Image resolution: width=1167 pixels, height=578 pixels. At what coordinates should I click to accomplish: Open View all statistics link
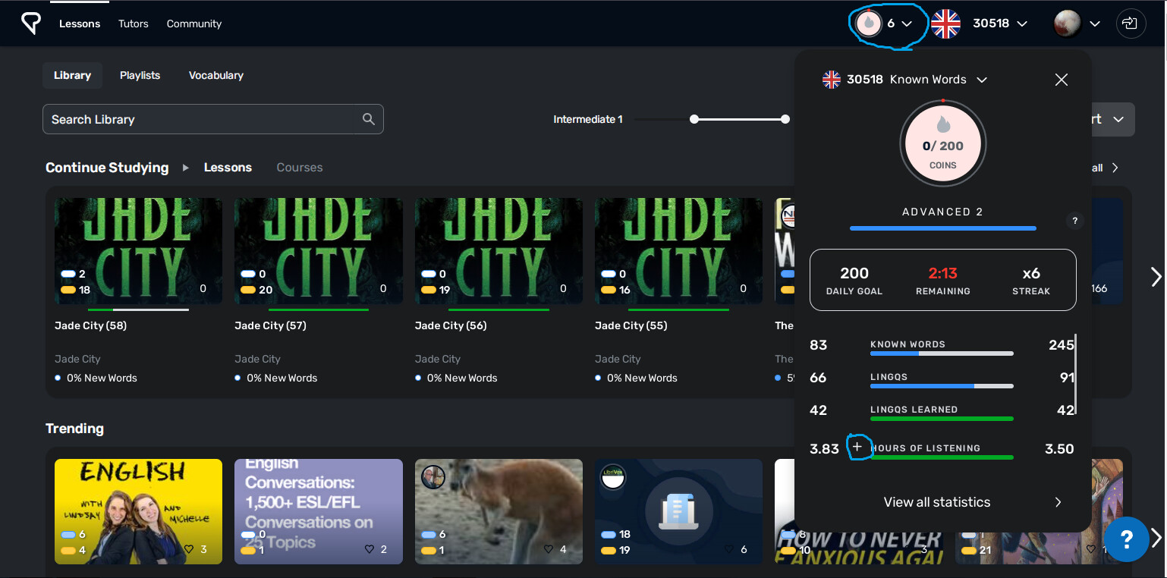(937, 502)
